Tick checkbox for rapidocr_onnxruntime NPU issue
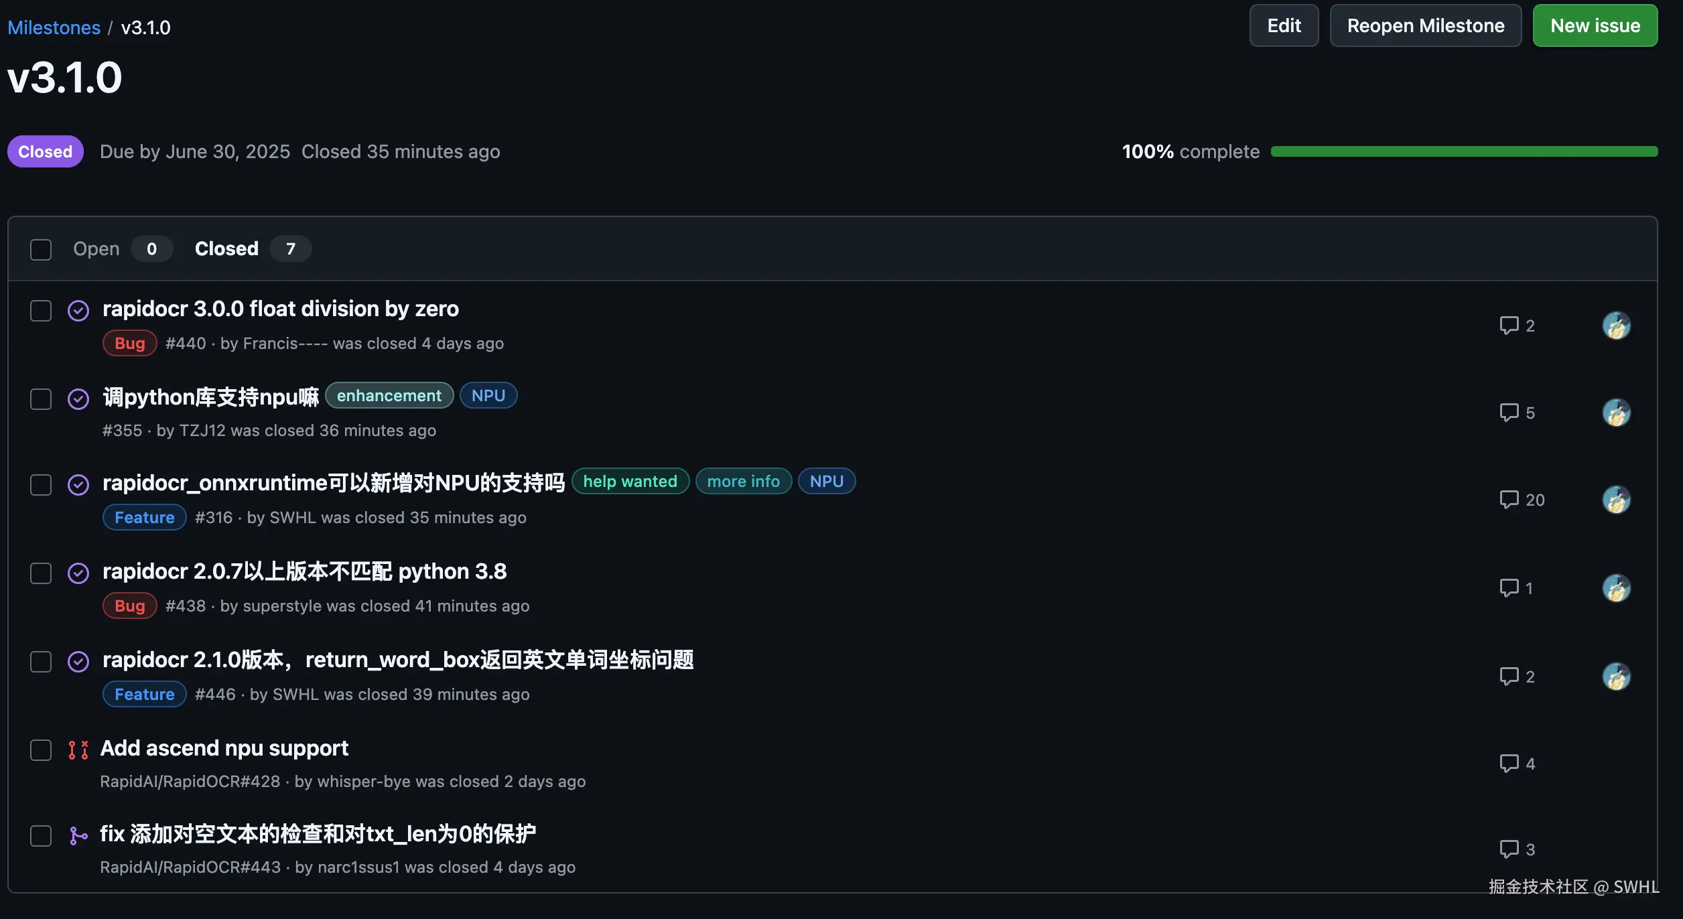 (41, 485)
